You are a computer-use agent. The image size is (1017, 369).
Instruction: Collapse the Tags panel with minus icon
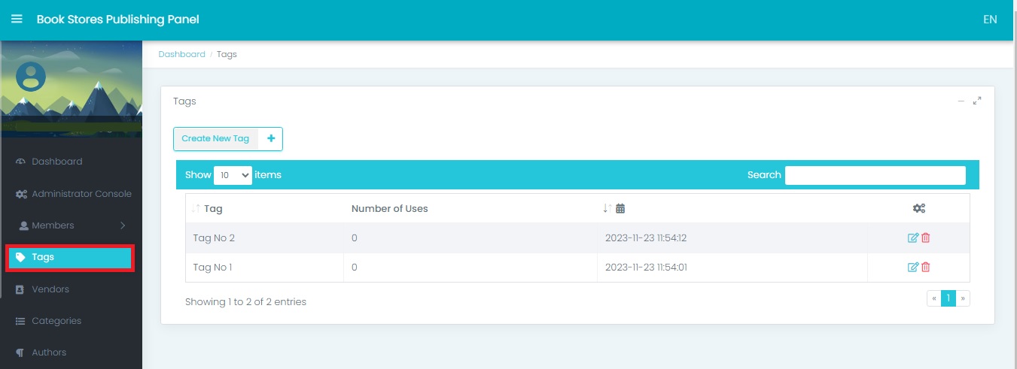click(x=961, y=101)
